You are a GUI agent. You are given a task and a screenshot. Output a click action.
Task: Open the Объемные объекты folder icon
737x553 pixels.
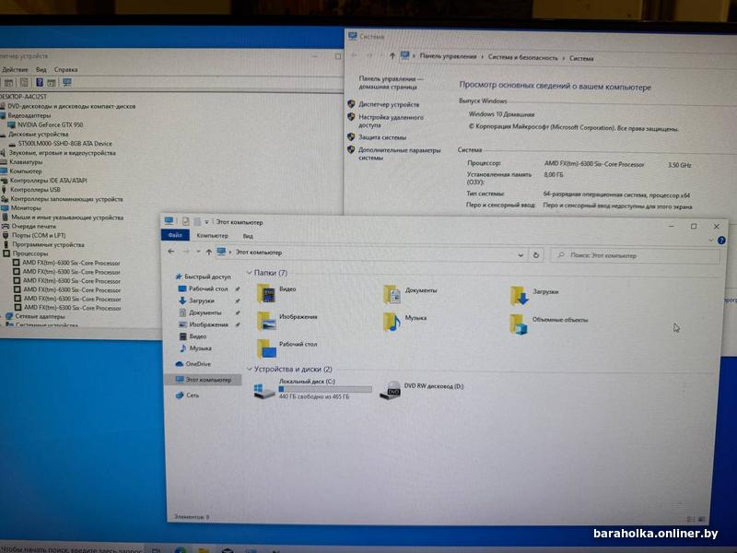(x=519, y=324)
